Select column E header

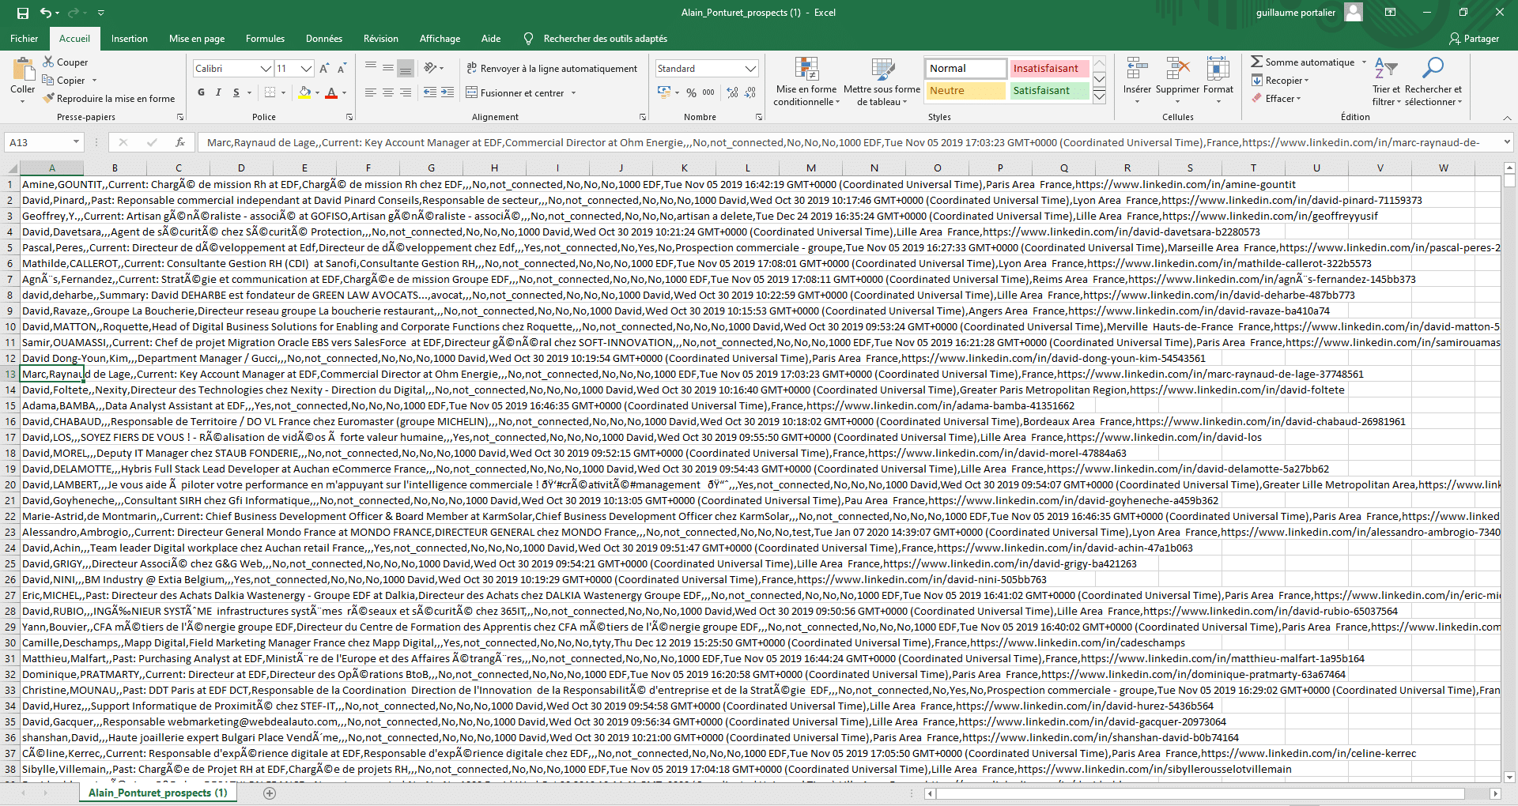pyautogui.click(x=304, y=168)
